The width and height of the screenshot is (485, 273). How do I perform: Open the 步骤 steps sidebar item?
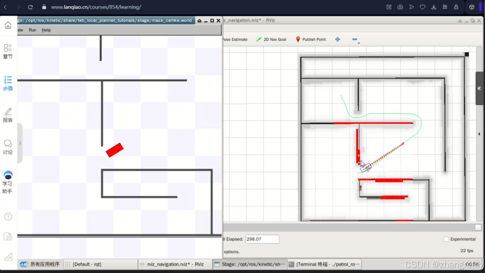pyautogui.click(x=8, y=83)
